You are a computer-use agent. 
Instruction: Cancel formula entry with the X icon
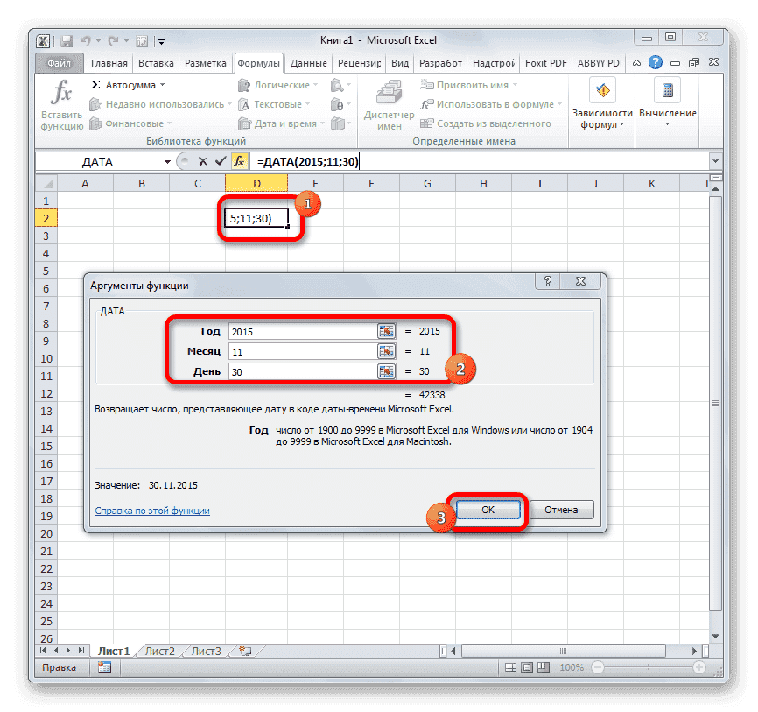pos(202,161)
